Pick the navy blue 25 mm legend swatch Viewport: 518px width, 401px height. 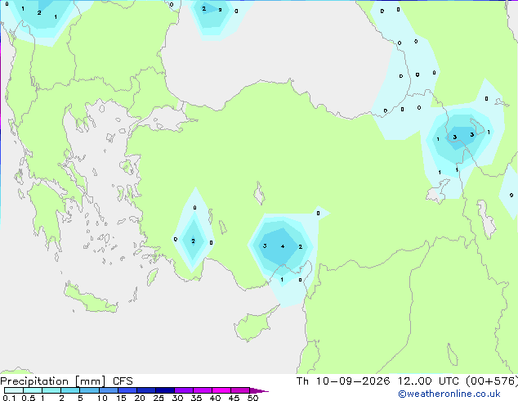coord(165,390)
